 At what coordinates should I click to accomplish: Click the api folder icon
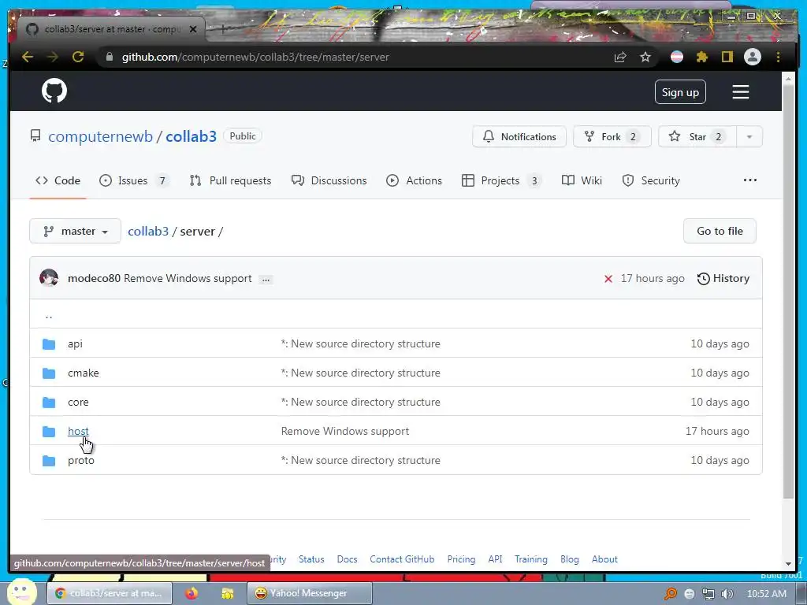[x=49, y=343]
